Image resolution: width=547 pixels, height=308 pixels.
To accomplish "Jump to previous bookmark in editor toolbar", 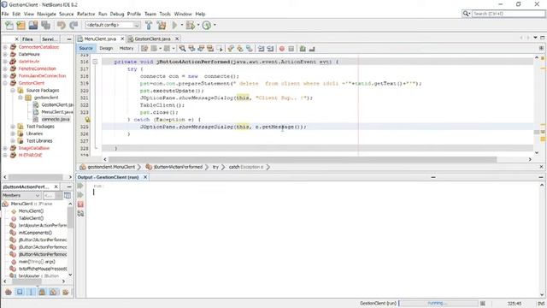I will pos(231,49).
